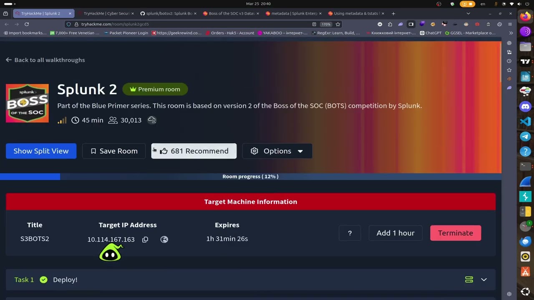Click the cloud icon beside 30,013 users

point(152,120)
